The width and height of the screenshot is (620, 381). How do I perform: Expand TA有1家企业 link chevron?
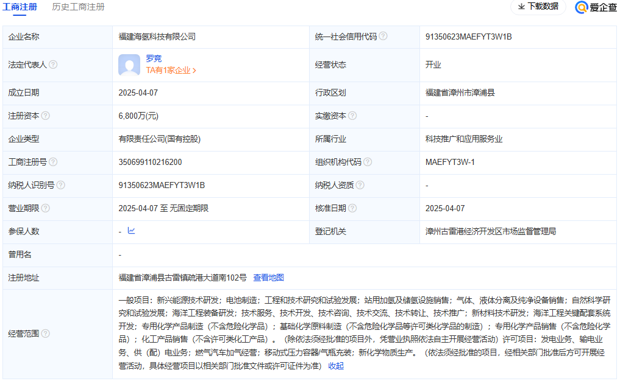point(194,71)
